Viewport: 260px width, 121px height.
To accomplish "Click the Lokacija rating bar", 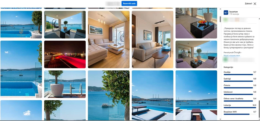I will coord(240,108).
